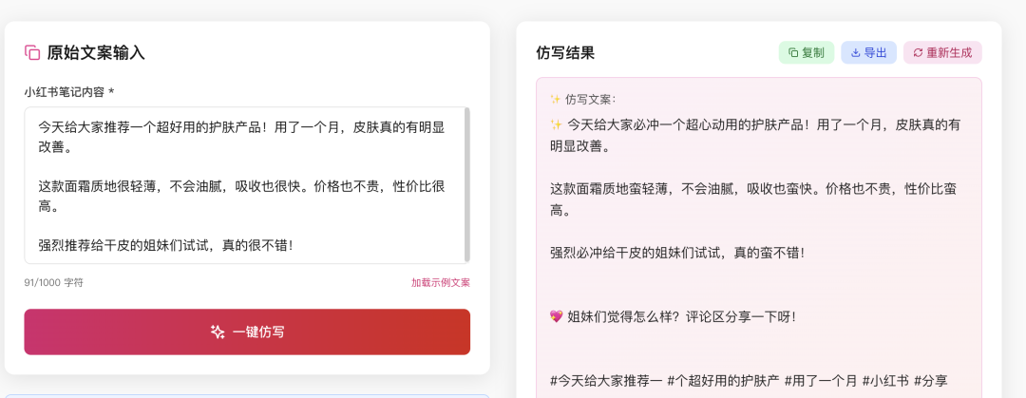Screen dimensions: 1026x398
Task: Click the heart emoji before 姐妹们觉得怎么样
Action: point(557,316)
